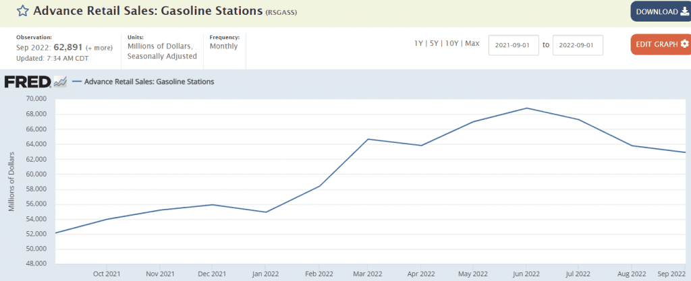Click the Jun 2022 axis label

(x=526, y=273)
